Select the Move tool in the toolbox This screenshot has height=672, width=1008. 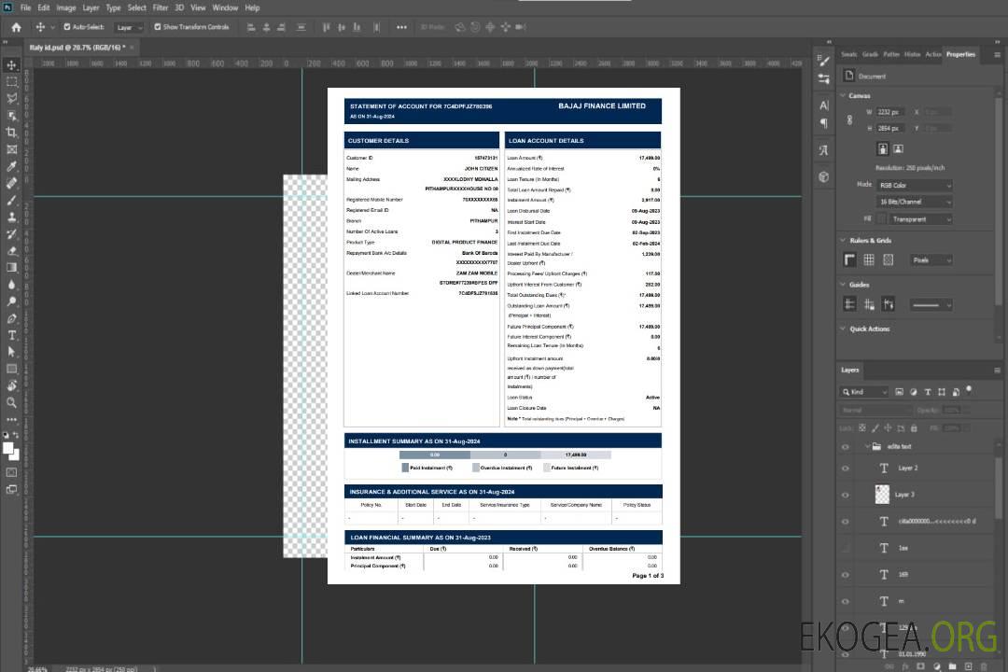[x=11, y=65]
